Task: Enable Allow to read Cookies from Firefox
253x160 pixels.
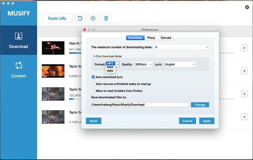Action: click(x=93, y=91)
